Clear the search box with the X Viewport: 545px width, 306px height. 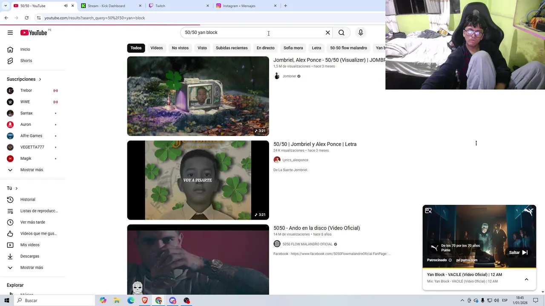(328, 33)
